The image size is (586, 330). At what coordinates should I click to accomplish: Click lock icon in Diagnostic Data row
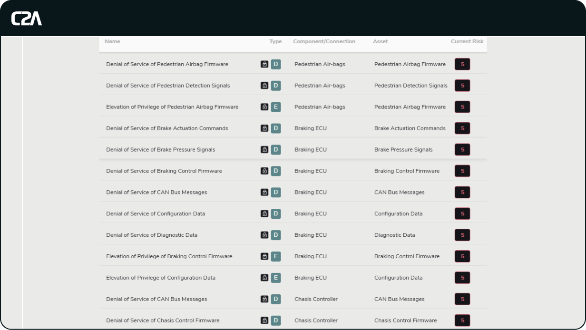264,235
